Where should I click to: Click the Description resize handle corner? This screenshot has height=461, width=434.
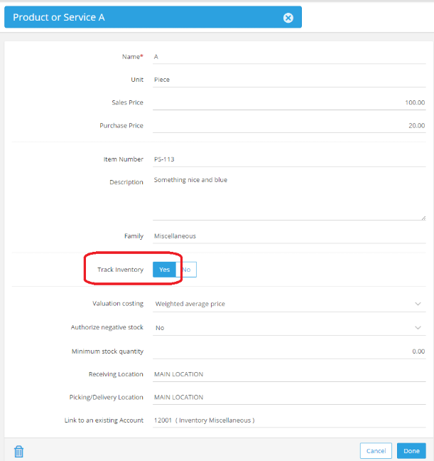[423, 218]
